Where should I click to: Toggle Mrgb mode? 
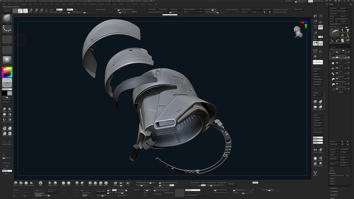pyautogui.click(x=52, y=9)
